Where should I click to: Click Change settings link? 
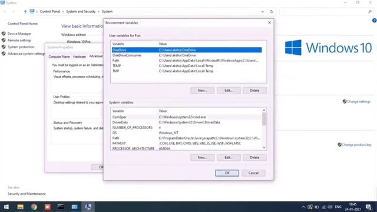click(359, 102)
